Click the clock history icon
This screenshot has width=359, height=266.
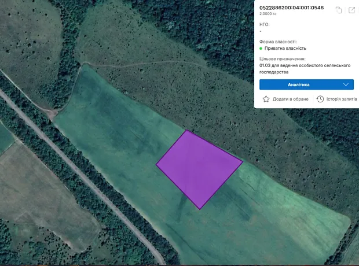point(320,99)
